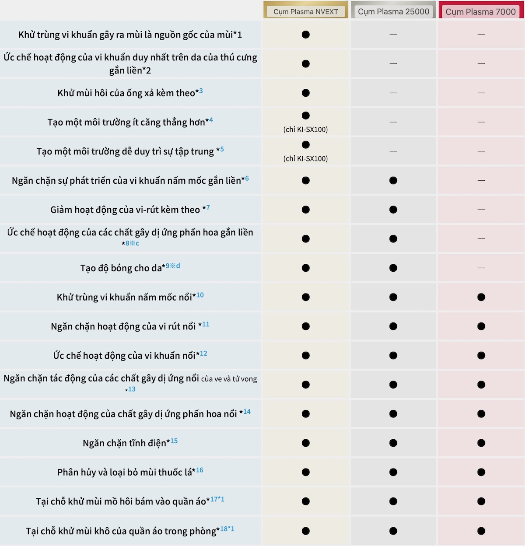Viewport: 525px width, 546px height.
Task: Click footnote 3 link after 'ống xả kèm theo'
Action: coord(201,91)
